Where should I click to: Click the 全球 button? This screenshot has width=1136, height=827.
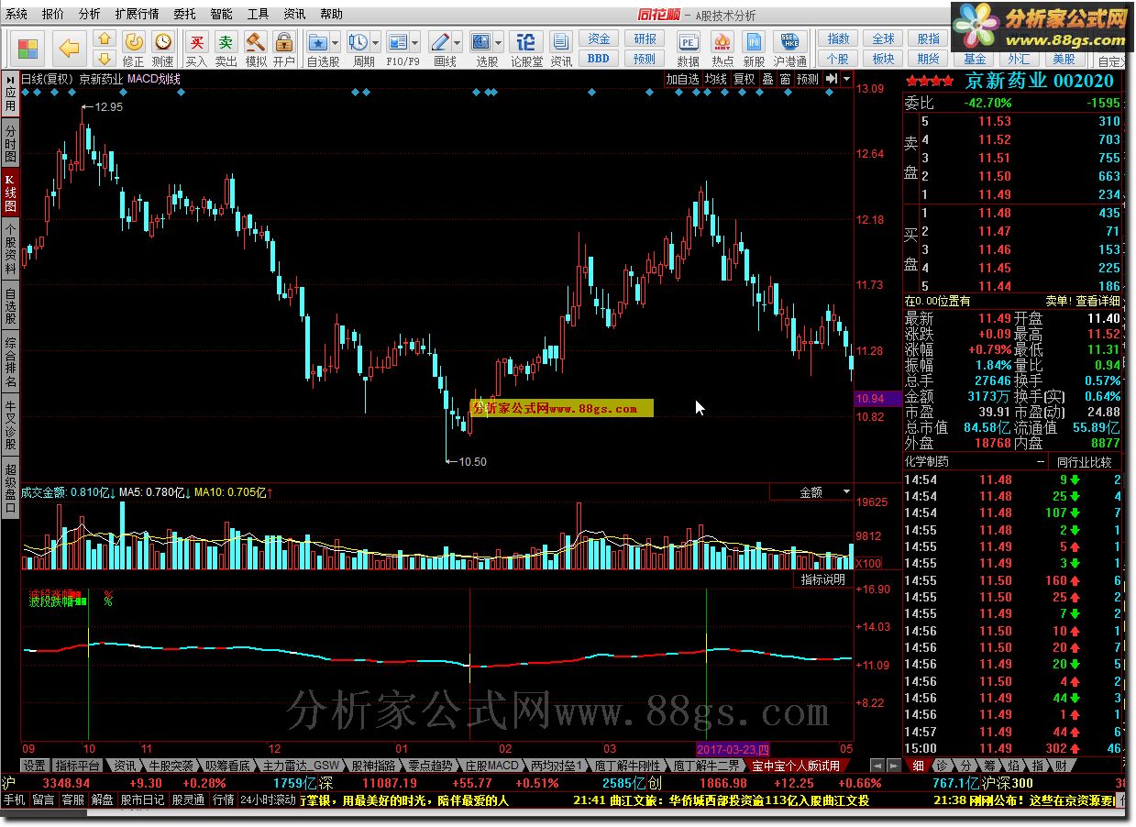click(883, 39)
